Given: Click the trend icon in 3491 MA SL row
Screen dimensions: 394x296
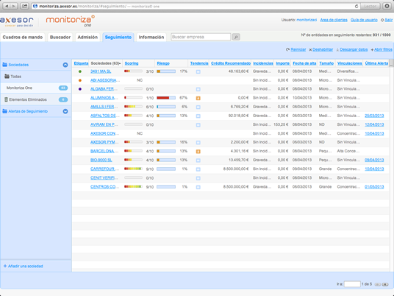Looking at the screenshot, I should (x=198, y=71).
